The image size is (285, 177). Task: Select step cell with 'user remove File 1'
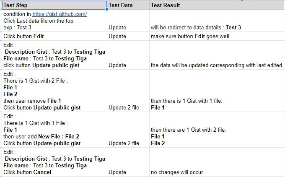click(54, 91)
